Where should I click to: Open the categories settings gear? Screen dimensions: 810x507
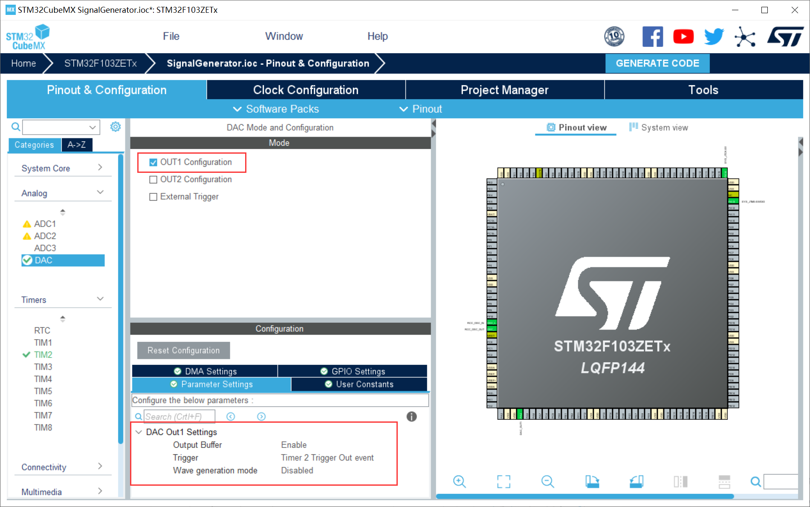(x=116, y=127)
